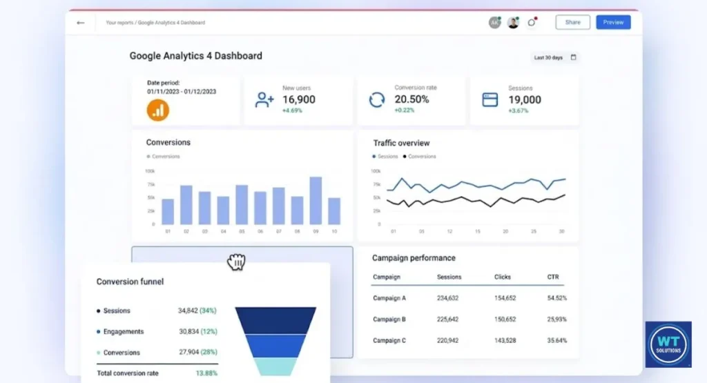
Task: Open the photo user avatar
Action: [x=513, y=23]
